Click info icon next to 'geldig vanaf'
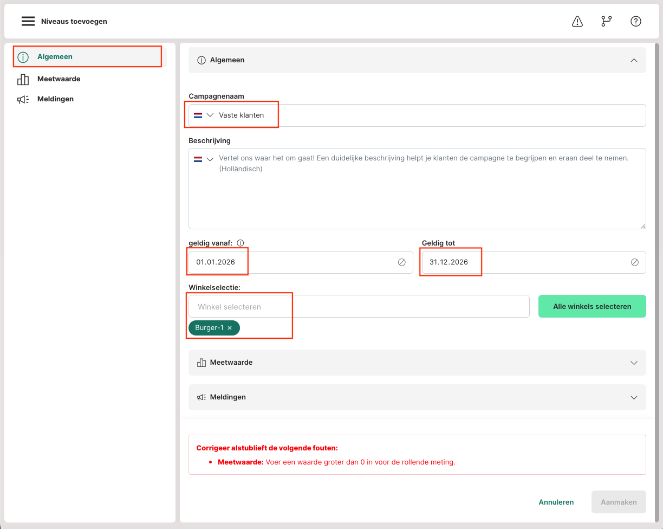Screen dimensions: 663x529 point(240,243)
